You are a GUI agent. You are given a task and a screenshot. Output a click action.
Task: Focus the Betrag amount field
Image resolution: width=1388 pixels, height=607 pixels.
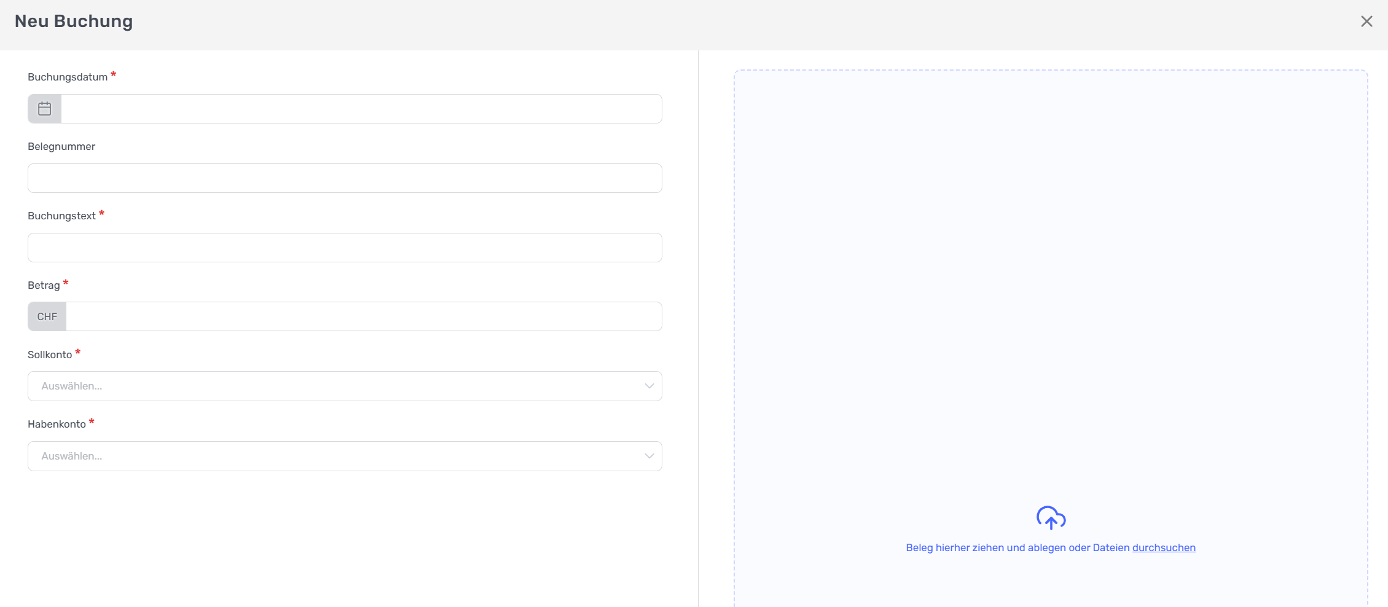point(364,316)
